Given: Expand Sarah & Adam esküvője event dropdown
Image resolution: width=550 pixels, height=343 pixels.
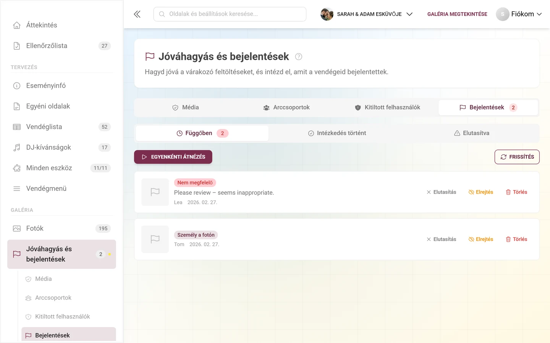Looking at the screenshot, I should click(x=367, y=14).
